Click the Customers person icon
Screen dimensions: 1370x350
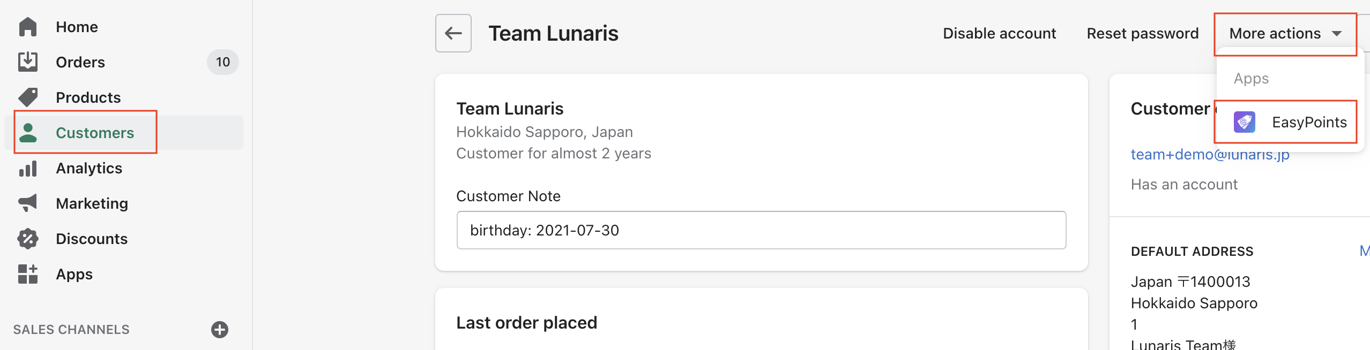pyautogui.click(x=28, y=133)
